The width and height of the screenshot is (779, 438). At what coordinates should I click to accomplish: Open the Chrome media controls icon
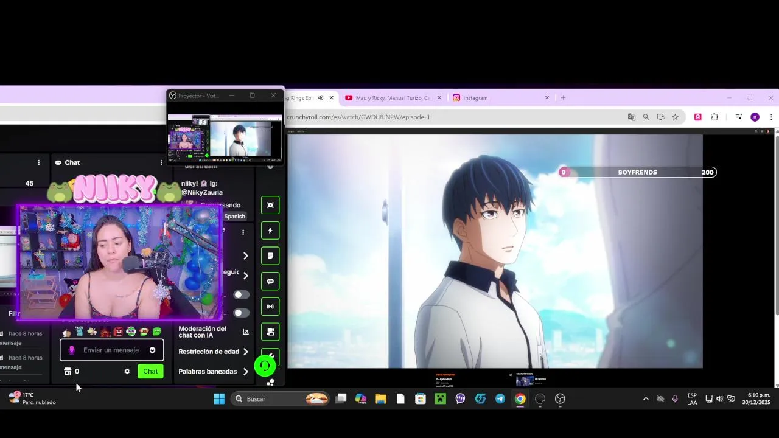(x=738, y=117)
